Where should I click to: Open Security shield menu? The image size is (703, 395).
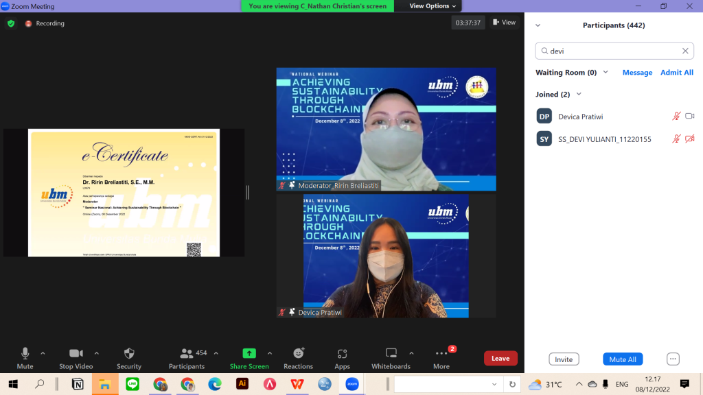[129, 358]
